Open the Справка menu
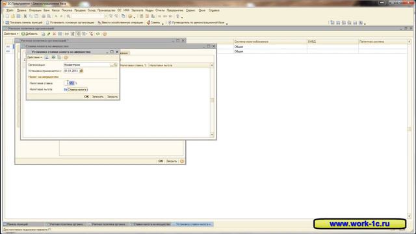416x234 pixels. (x=214, y=10)
